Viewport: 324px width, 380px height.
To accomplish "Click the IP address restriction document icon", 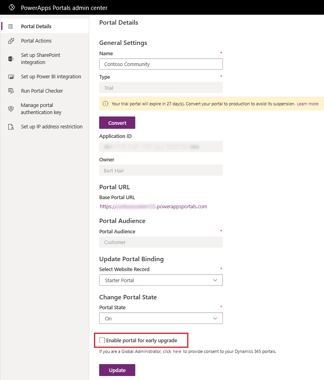I will click(x=11, y=127).
